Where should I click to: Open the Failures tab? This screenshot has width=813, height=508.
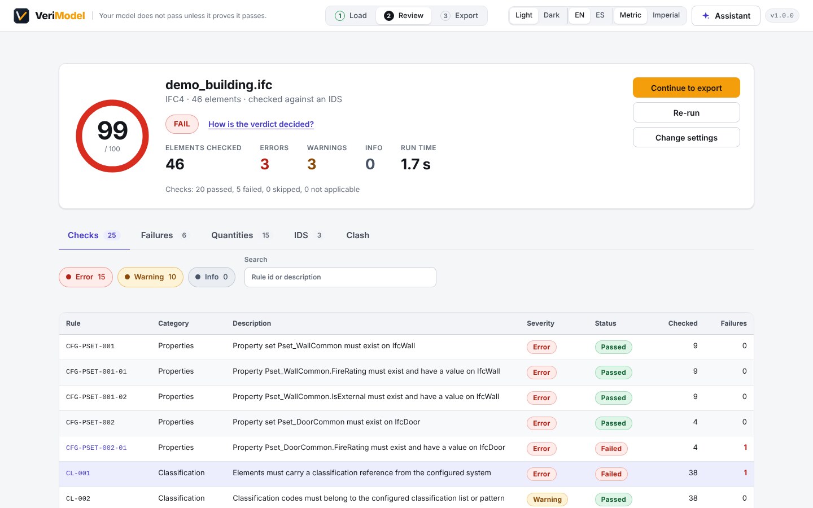(164, 235)
